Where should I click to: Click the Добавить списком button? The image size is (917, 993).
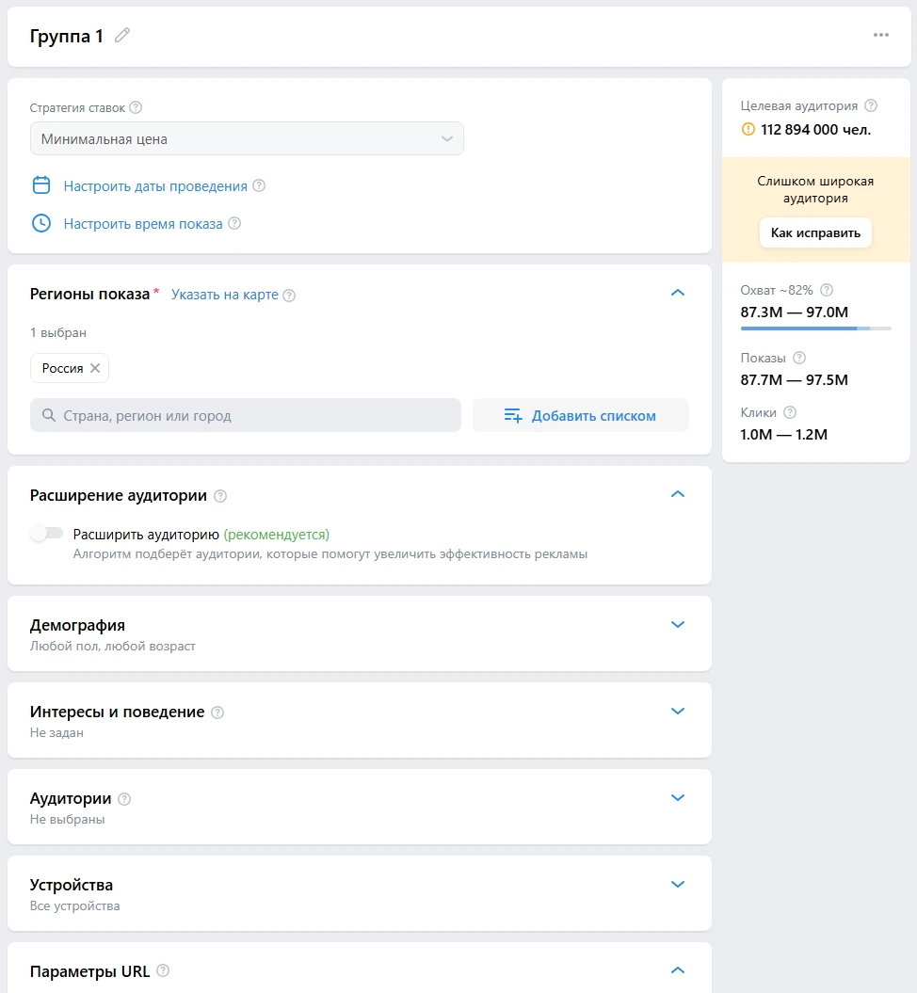tap(581, 415)
